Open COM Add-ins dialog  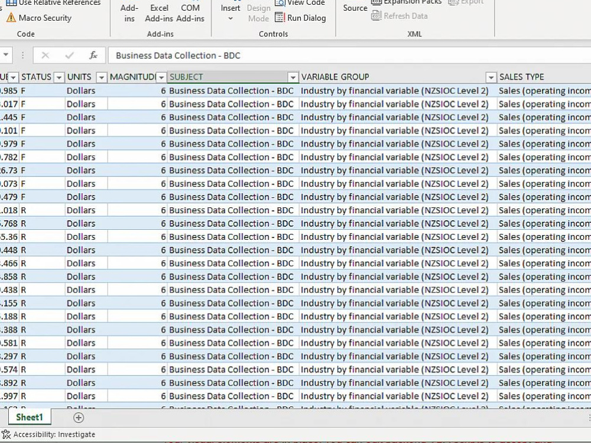(190, 13)
